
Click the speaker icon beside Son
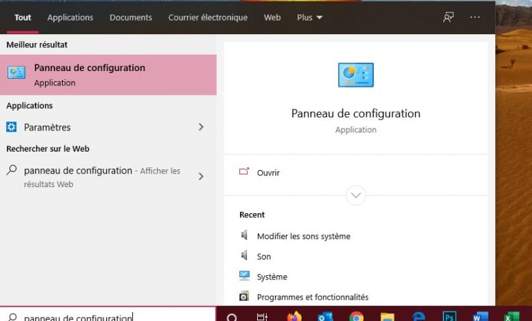244,255
